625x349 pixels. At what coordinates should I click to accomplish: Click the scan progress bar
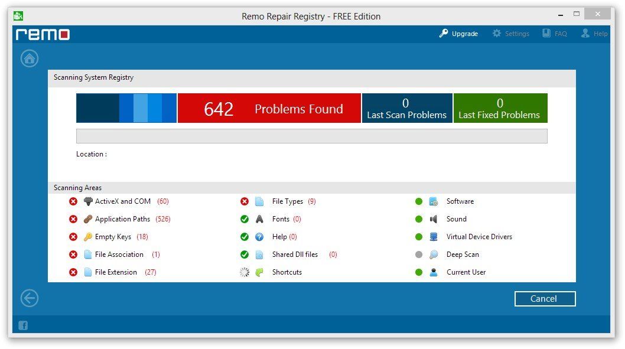(x=312, y=136)
